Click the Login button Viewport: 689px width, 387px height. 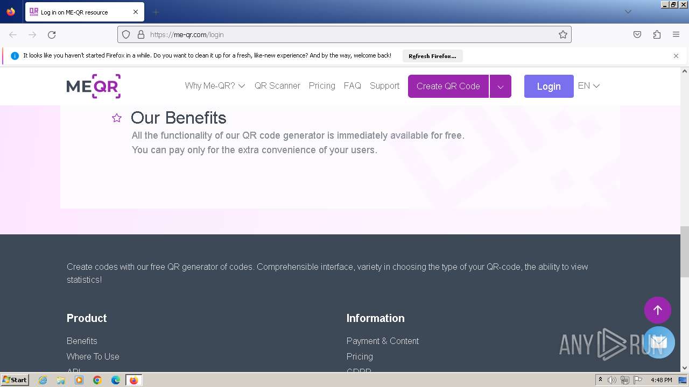pos(549,87)
